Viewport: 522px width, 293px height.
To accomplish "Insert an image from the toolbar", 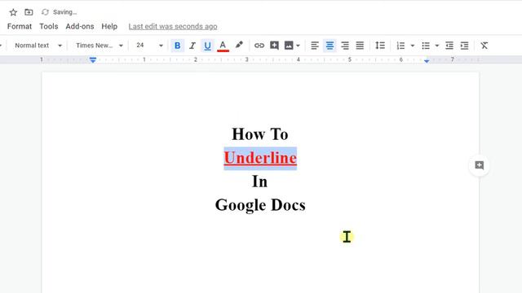I will pos(289,46).
